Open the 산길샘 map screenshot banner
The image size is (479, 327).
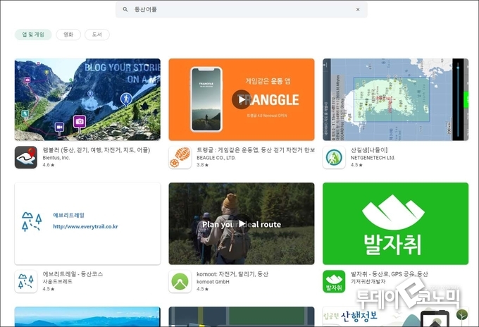(395, 99)
